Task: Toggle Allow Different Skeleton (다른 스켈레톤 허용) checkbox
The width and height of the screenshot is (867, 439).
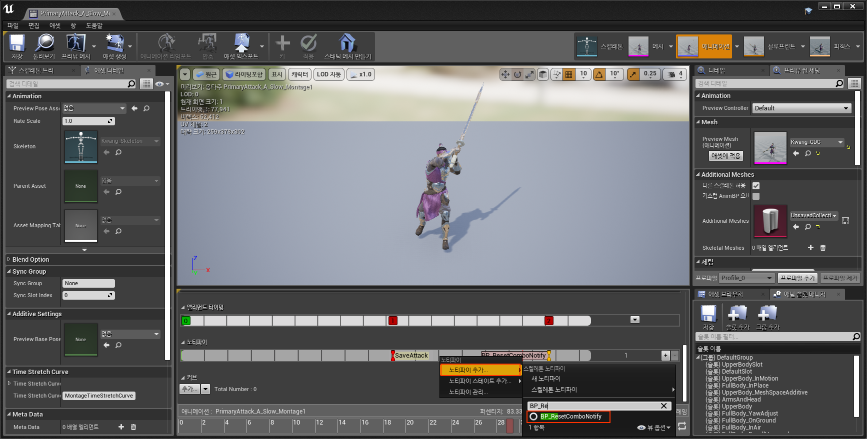Action: (756, 186)
